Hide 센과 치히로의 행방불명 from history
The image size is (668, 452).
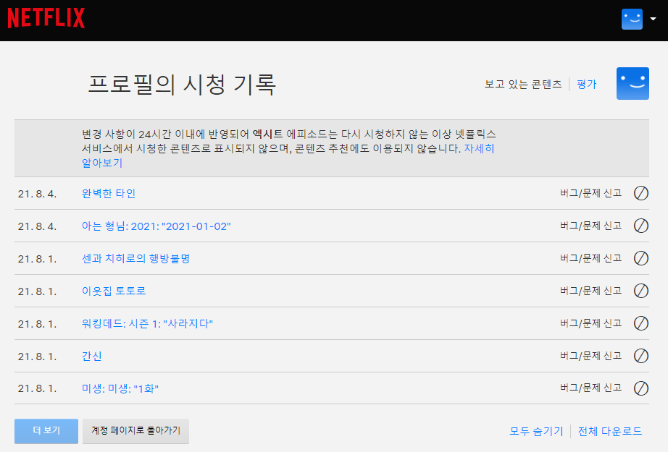pyautogui.click(x=640, y=258)
